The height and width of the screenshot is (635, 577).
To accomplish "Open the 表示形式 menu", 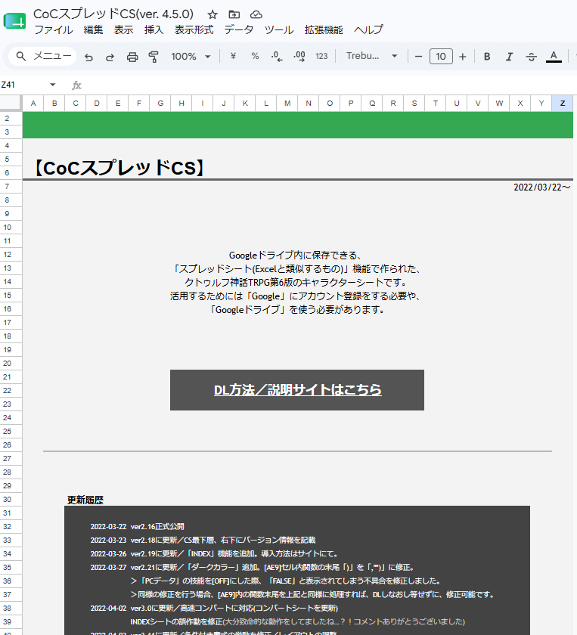I will point(194,30).
